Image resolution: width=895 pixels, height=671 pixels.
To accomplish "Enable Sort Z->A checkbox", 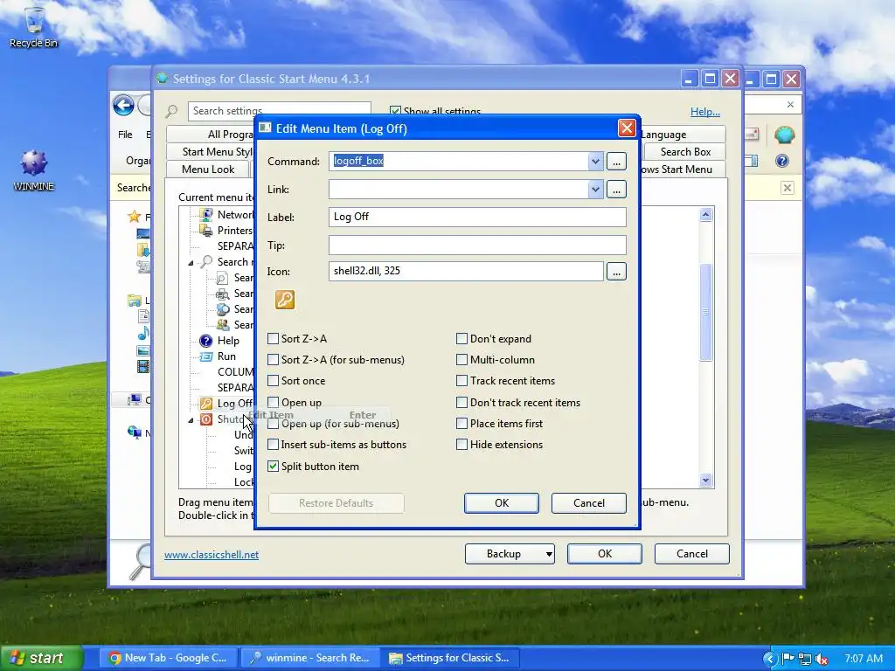I will pos(273,339).
